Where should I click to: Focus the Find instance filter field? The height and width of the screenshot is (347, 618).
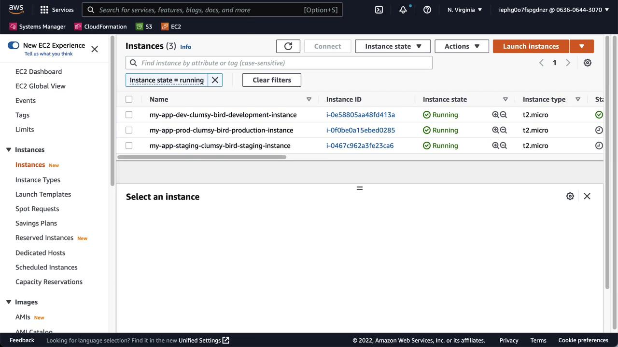coord(279,63)
